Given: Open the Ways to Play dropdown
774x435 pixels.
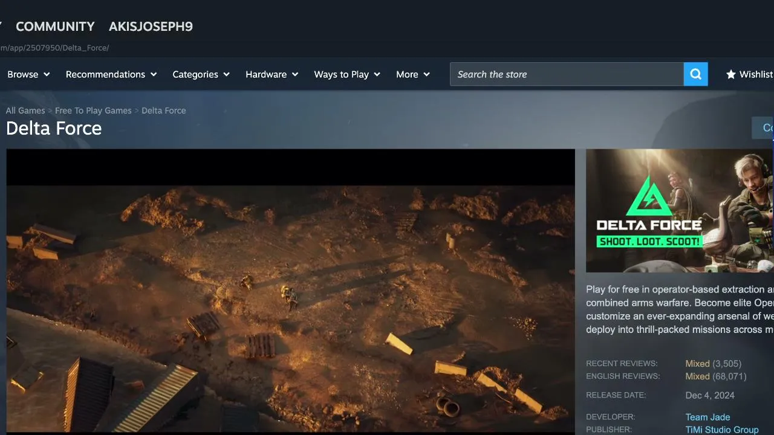Looking at the screenshot, I should (347, 74).
